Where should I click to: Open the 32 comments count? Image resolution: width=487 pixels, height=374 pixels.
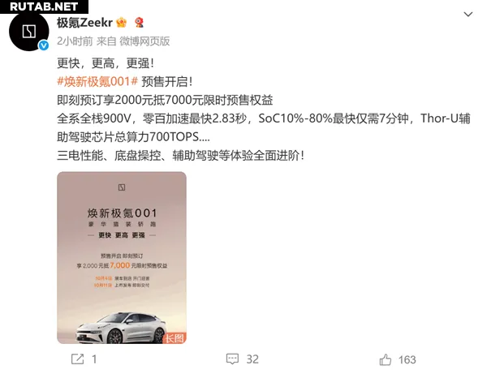pos(252,359)
